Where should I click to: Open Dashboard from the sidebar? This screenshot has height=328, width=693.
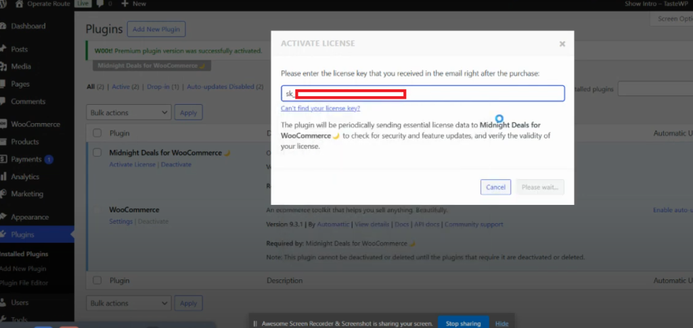tap(28, 26)
